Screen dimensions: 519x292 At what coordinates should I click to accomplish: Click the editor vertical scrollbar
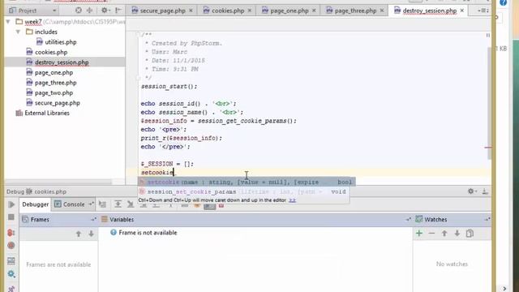[490, 104]
